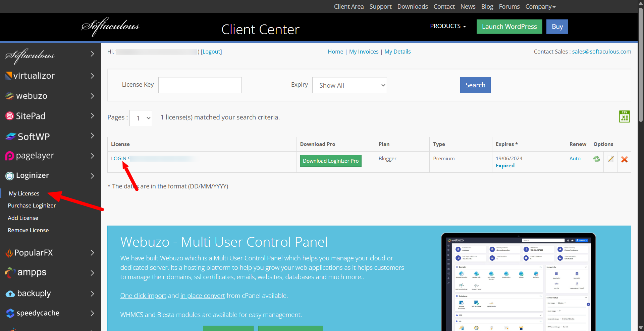Screen dimensions: 644x331
Task: Email sales@softaculous.com link
Action: point(601,52)
